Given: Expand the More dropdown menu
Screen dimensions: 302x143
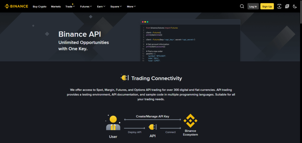Looking at the screenshot, I should point(131,6).
